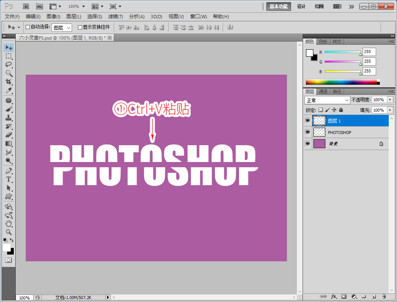The height and width of the screenshot is (302, 397).
Task: Select the Brush tool
Action: click(9, 109)
